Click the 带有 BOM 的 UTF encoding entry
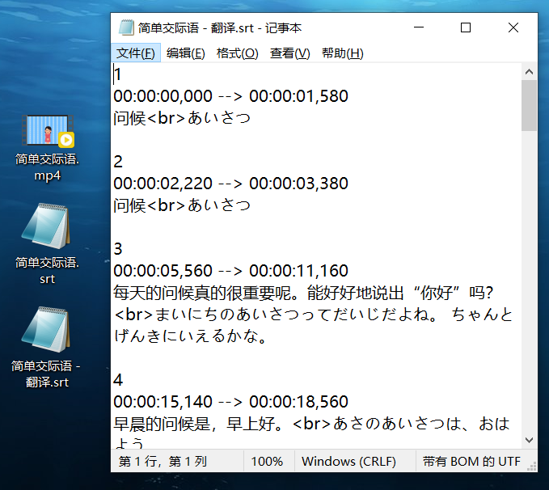 point(471,461)
